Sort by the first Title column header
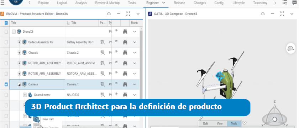The image size is (299, 128). (37, 23)
